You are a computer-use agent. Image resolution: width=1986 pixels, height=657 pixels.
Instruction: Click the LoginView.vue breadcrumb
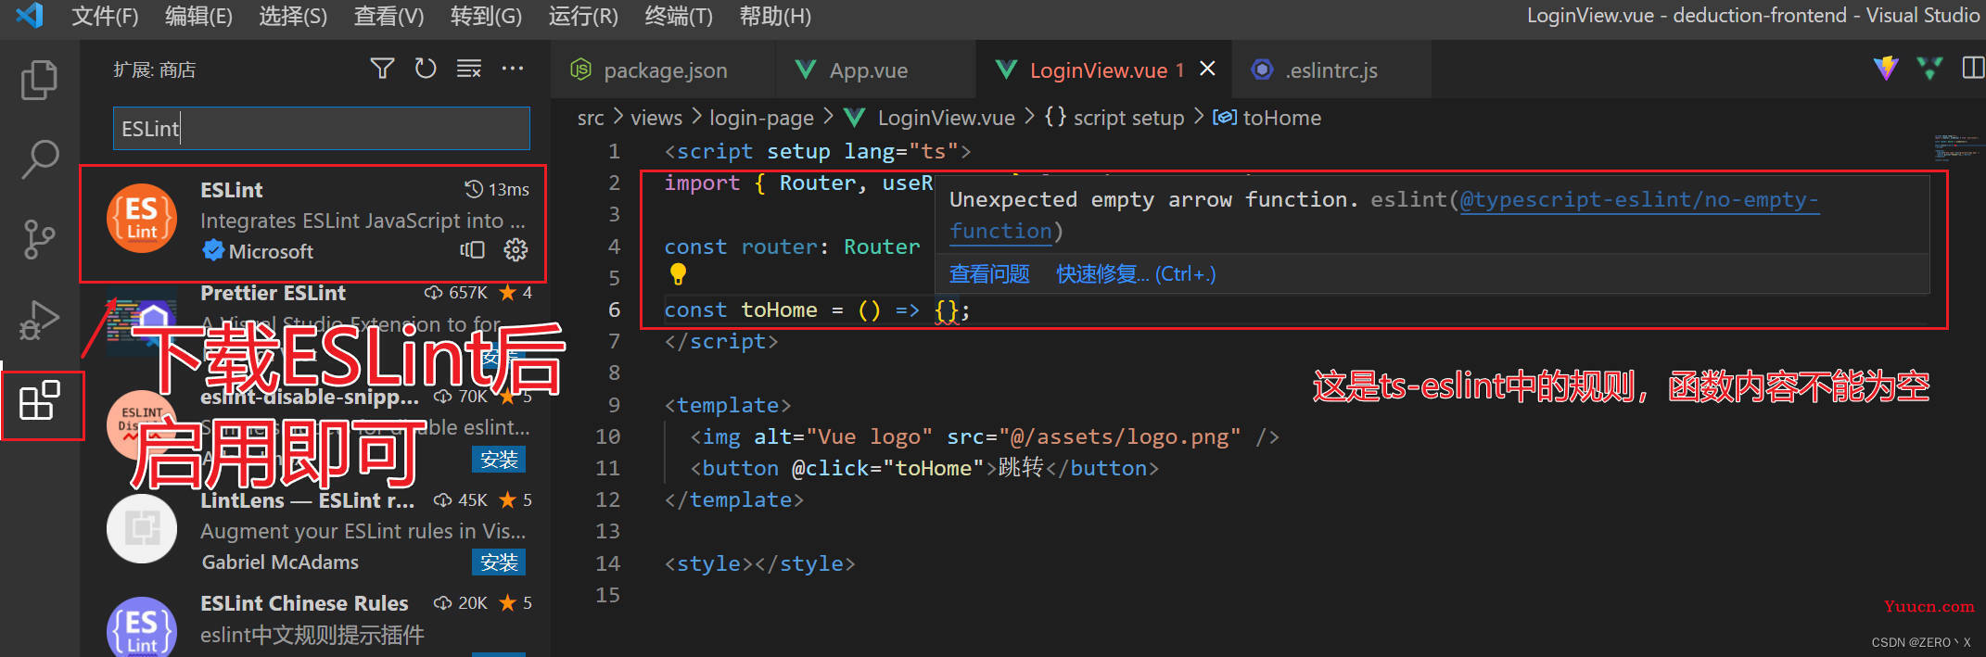(946, 118)
